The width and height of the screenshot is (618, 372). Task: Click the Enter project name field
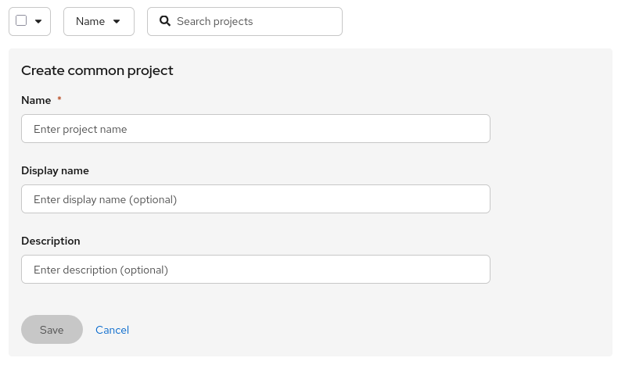click(255, 129)
